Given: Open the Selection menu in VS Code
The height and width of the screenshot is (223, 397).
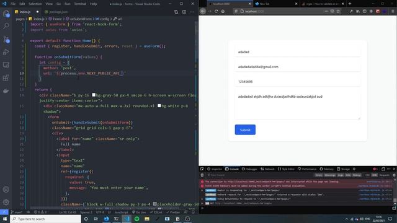Looking at the screenshot, I should click(35, 4).
